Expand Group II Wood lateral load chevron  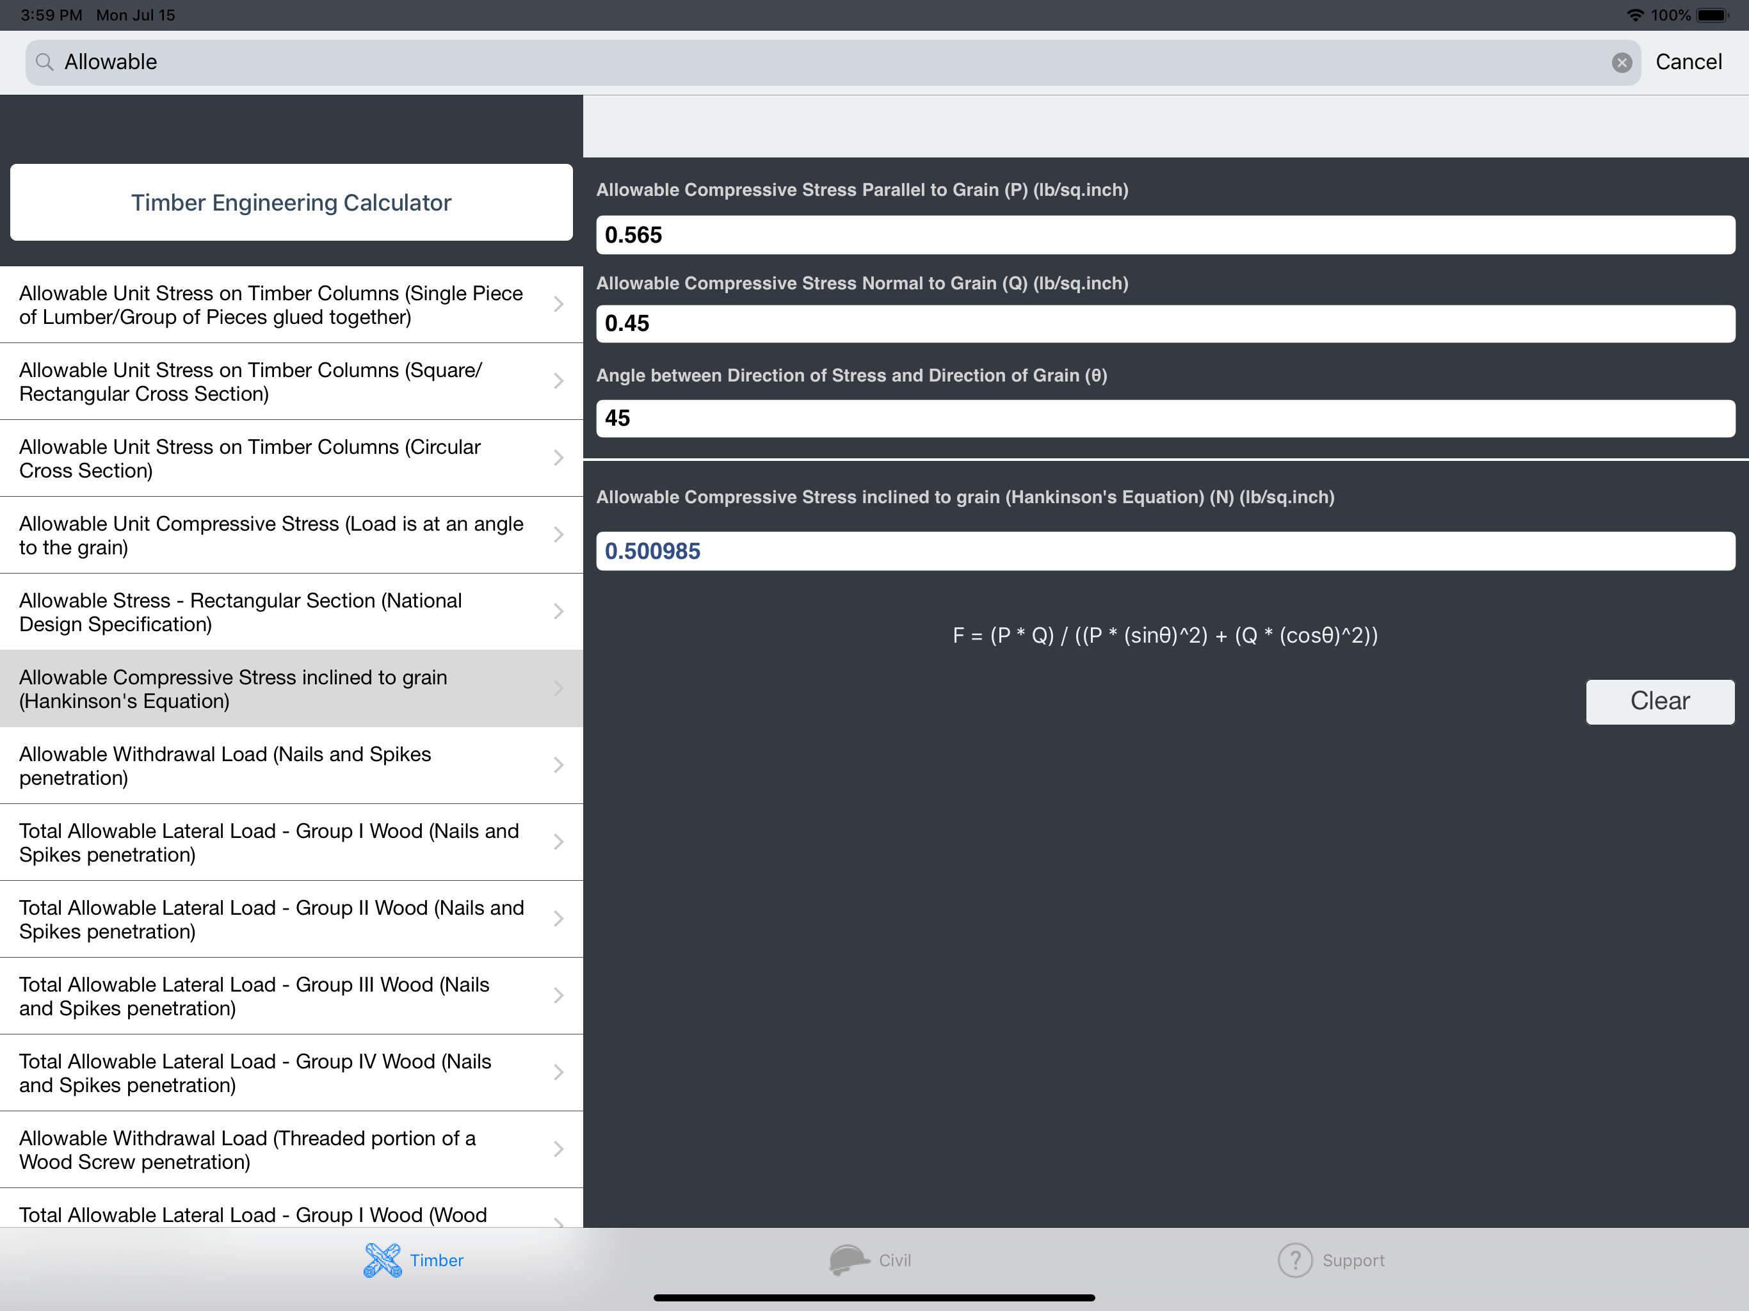558,919
